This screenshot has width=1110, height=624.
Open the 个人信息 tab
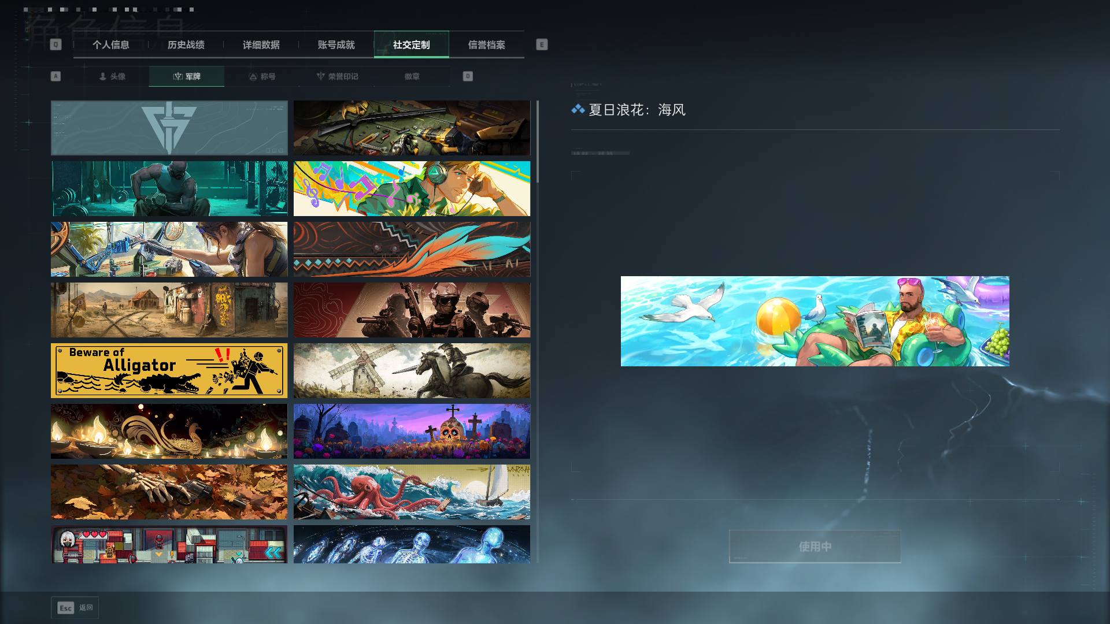point(111,44)
